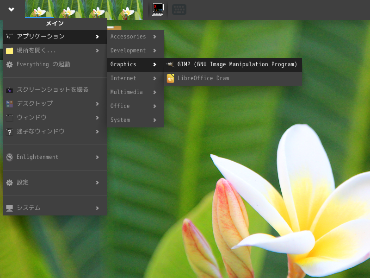
Task: Expand arrow next to Development
Action: click(154, 51)
